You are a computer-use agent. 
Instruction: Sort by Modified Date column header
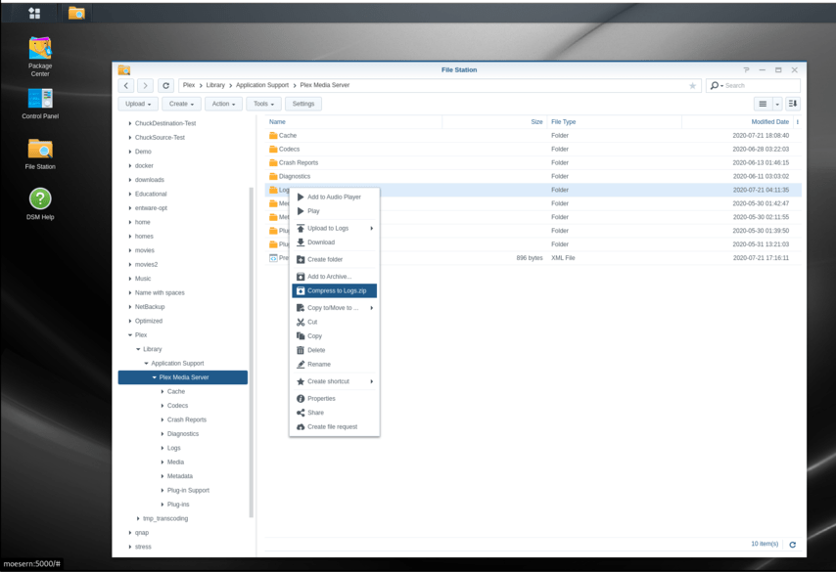coord(738,122)
